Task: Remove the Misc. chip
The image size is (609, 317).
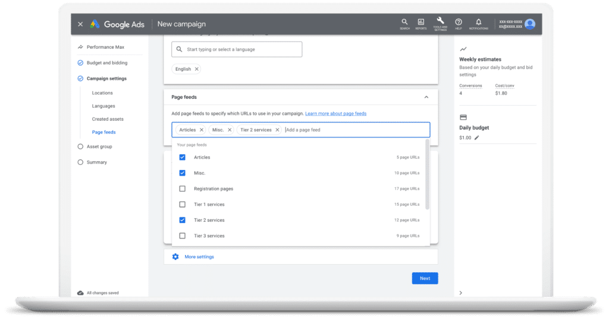Action: (x=230, y=130)
